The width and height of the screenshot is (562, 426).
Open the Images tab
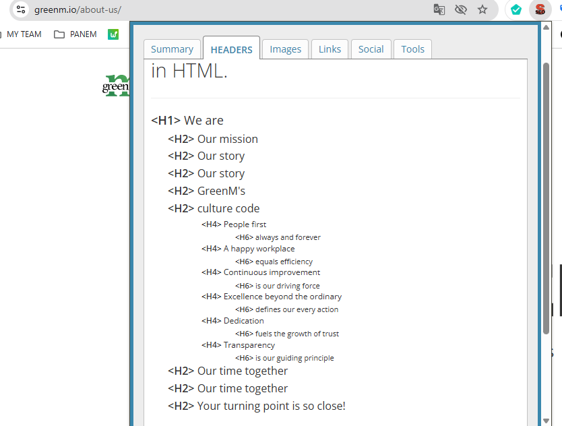point(286,49)
